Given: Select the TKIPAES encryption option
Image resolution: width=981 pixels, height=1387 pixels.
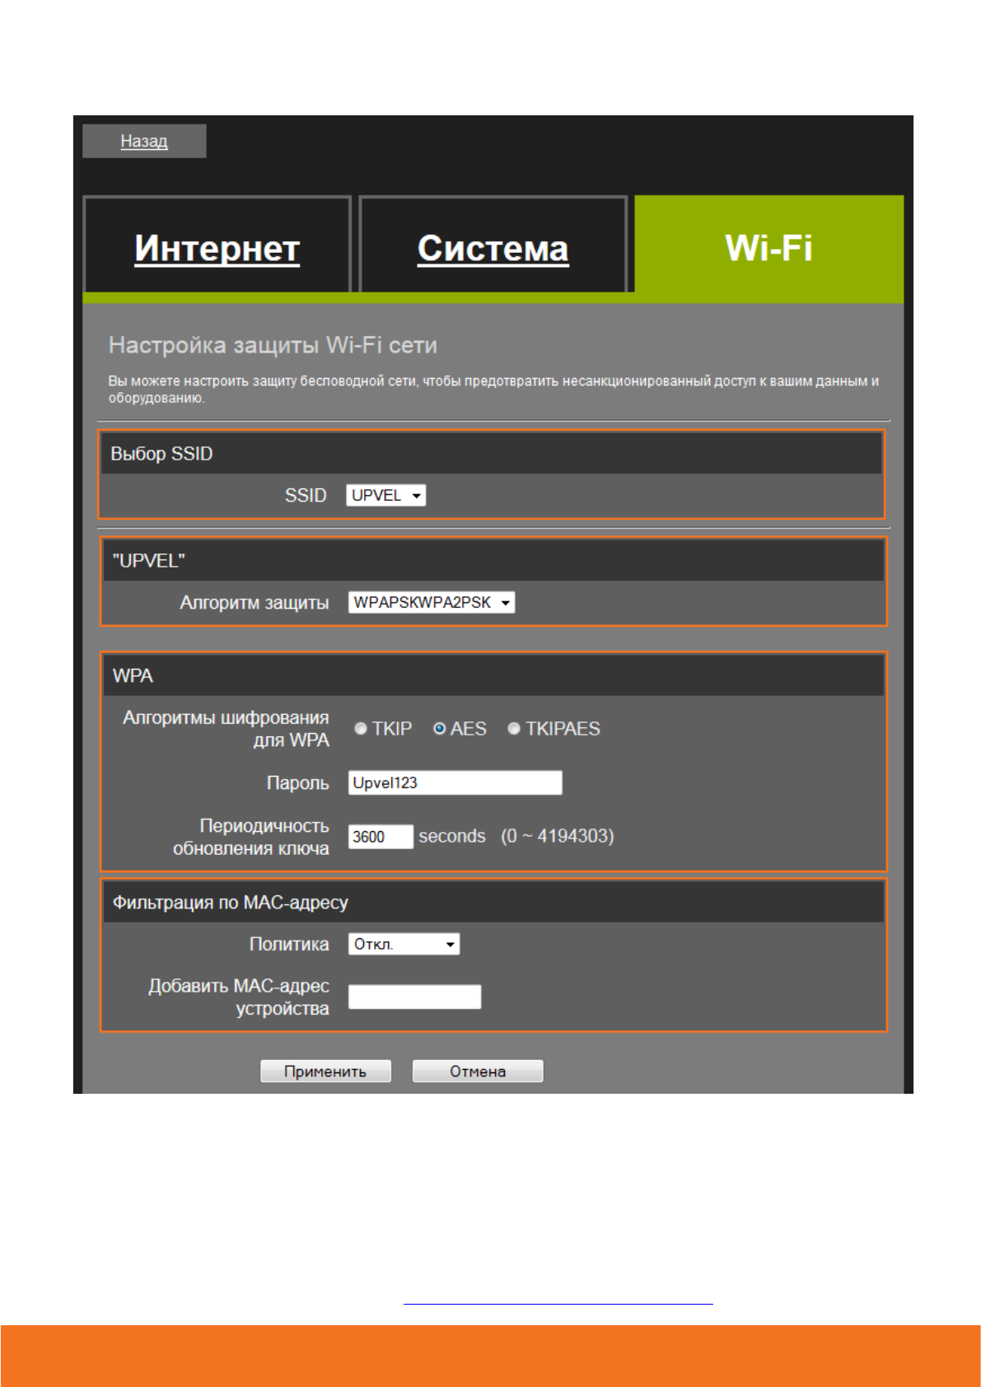Looking at the screenshot, I should pyautogui.click(x=514, y=729).
